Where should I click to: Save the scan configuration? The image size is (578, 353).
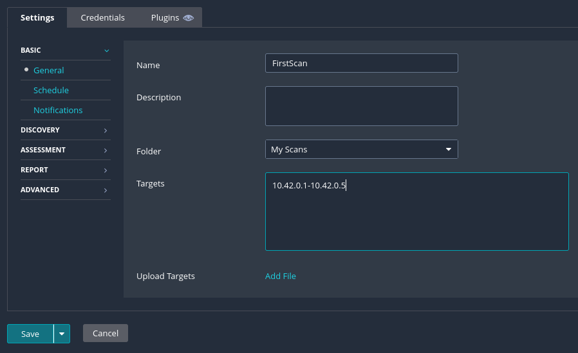(30, 334)
